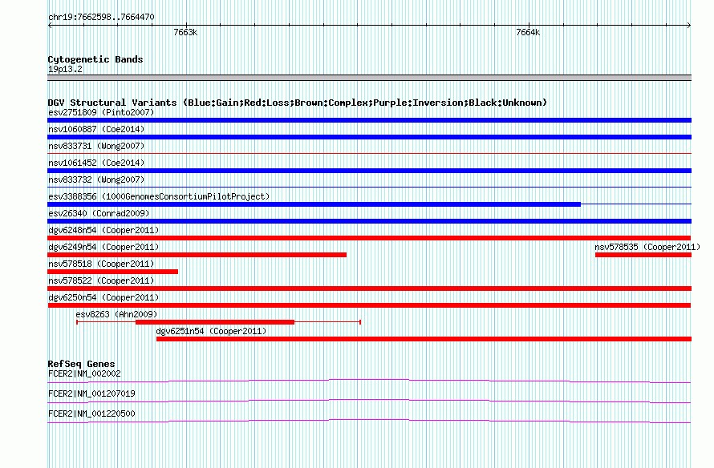Click the nsv578535 short red bar
Image resolution: width=714 pixels, height=468 pixels.
[x=643, y=255]
